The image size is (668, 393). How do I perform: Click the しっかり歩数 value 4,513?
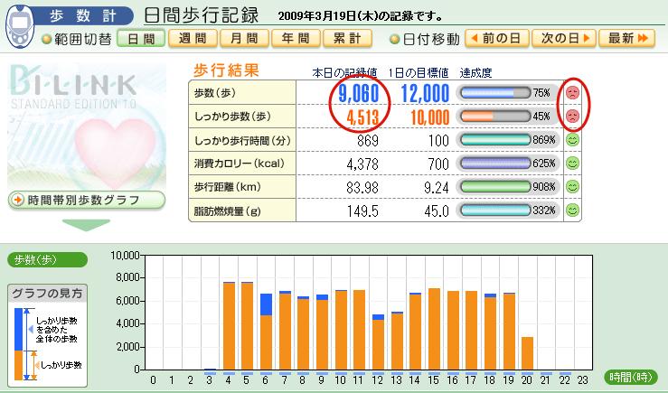pos(363,117)
